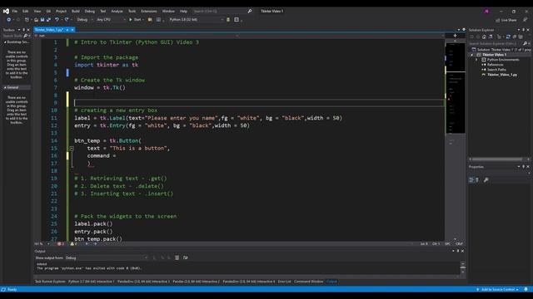
Task: Open the Debug menu
Action: [x=90, y=11]
